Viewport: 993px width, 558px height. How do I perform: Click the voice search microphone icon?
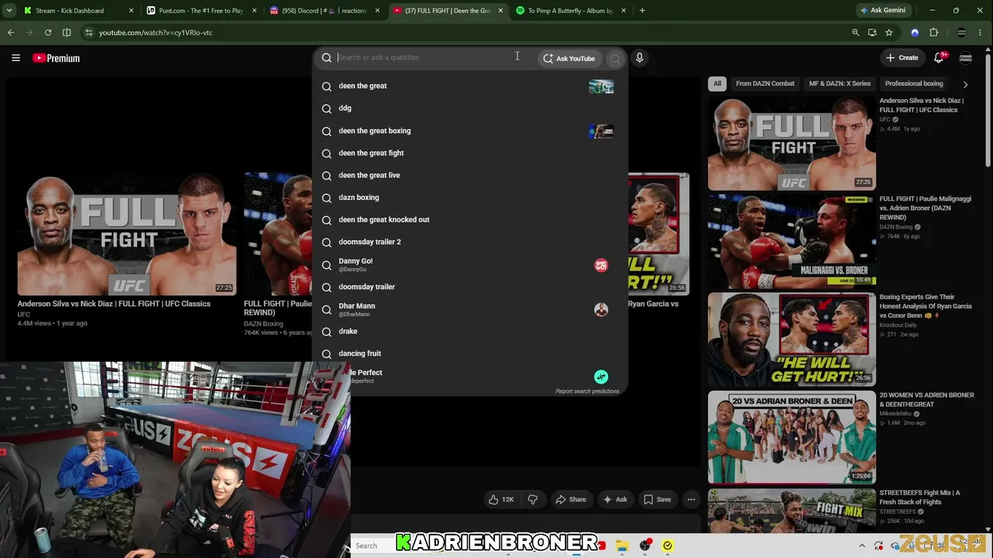(x=639, y=58)
